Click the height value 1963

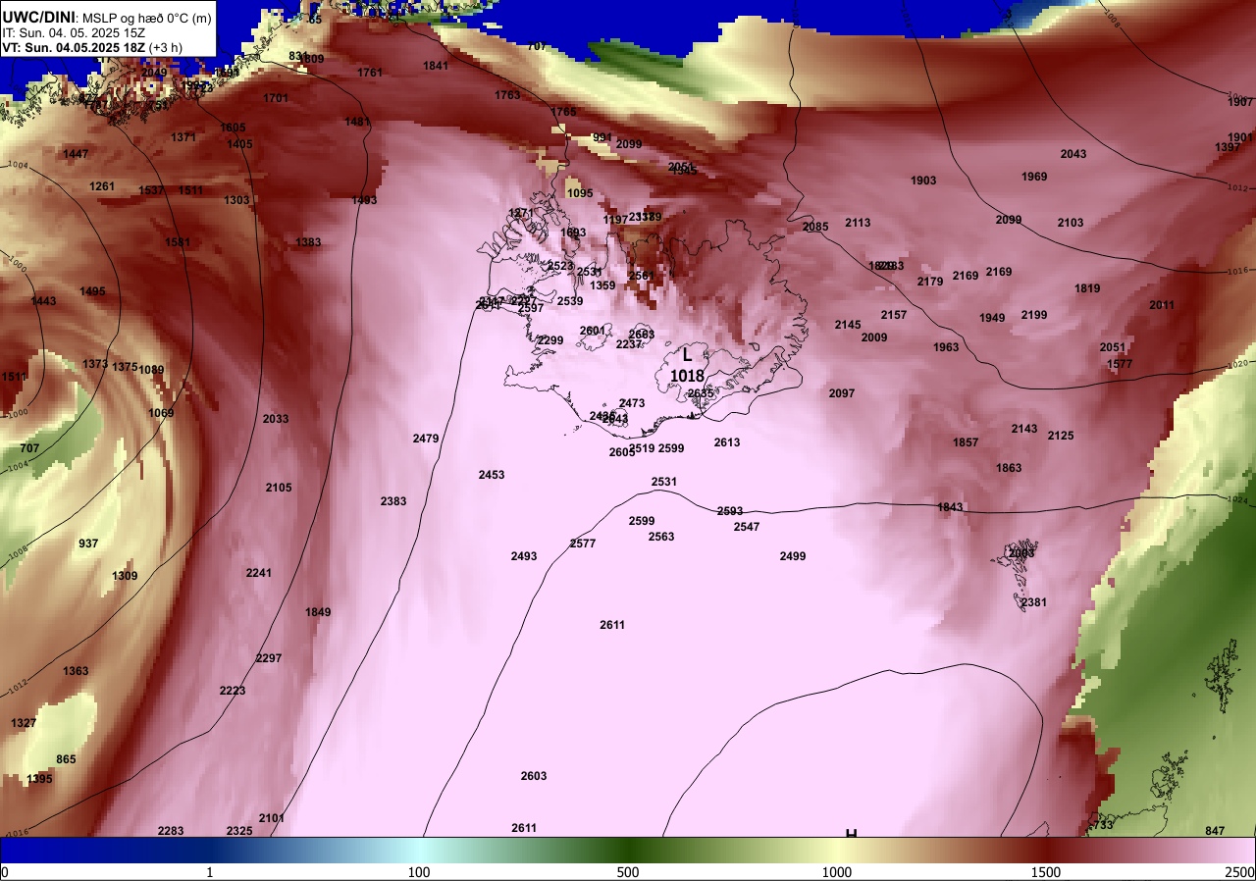tap(946, 347)
